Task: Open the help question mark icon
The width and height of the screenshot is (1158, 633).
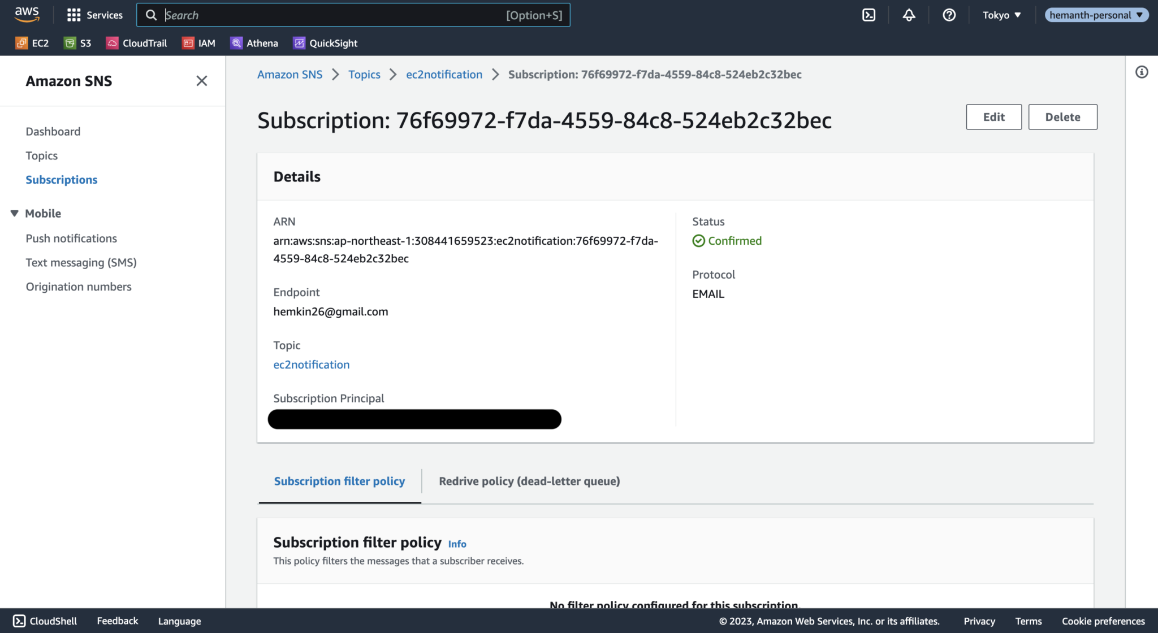Action: (x=949, y=15)
